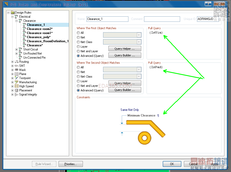Expand the Routing tree node
The width and height of the screenshot is (231, 172).
pyautogui.click(x=12, y=62)
